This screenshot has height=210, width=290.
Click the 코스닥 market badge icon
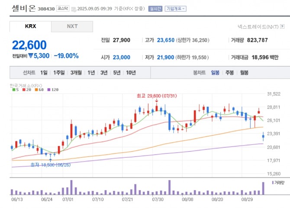pyautogui.click(x=62, y=9)
